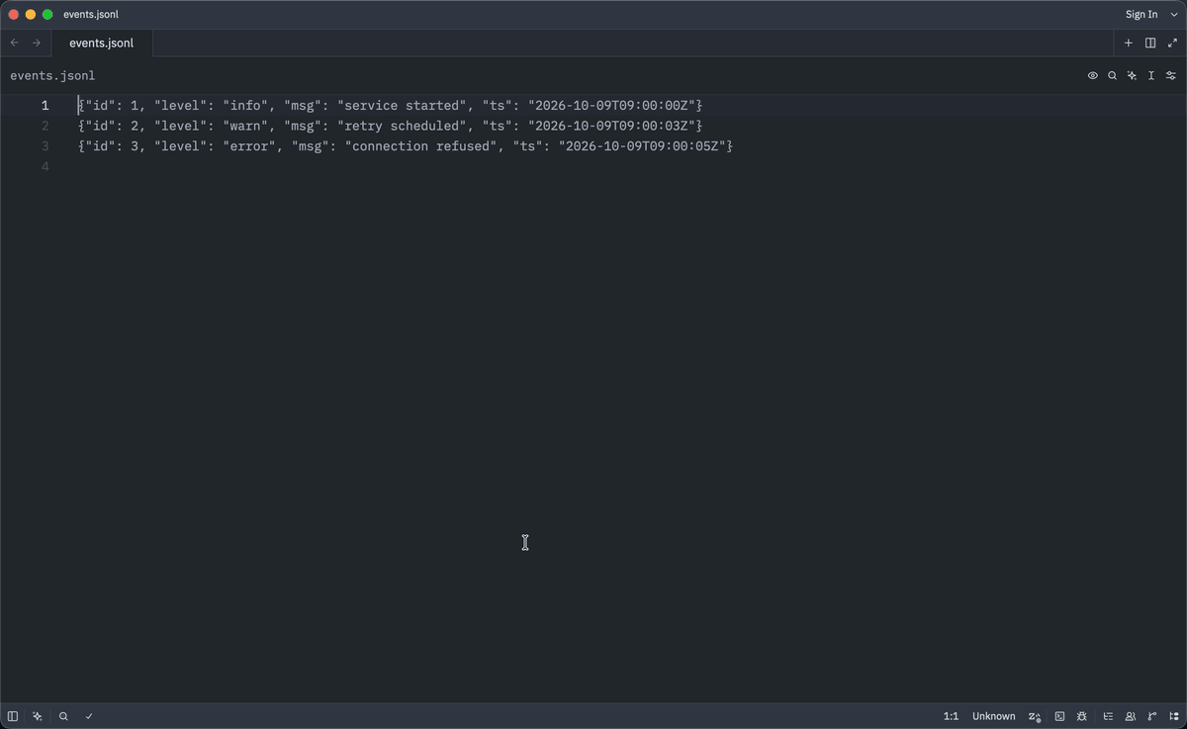The height and width of the screenshot is (729, 1187).
Task: Open the debugger bug icon panel
Action: (x=1083, y=716)
